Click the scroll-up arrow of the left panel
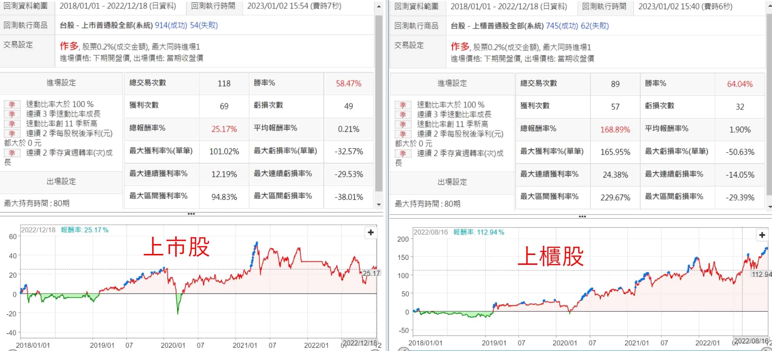 pyautogui.click(x=379, y=6)
